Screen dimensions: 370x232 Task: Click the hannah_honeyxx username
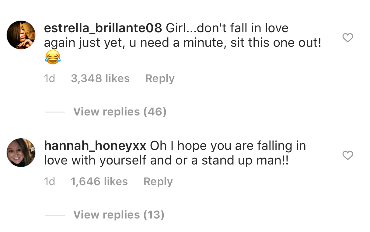[x=95, y=146]
